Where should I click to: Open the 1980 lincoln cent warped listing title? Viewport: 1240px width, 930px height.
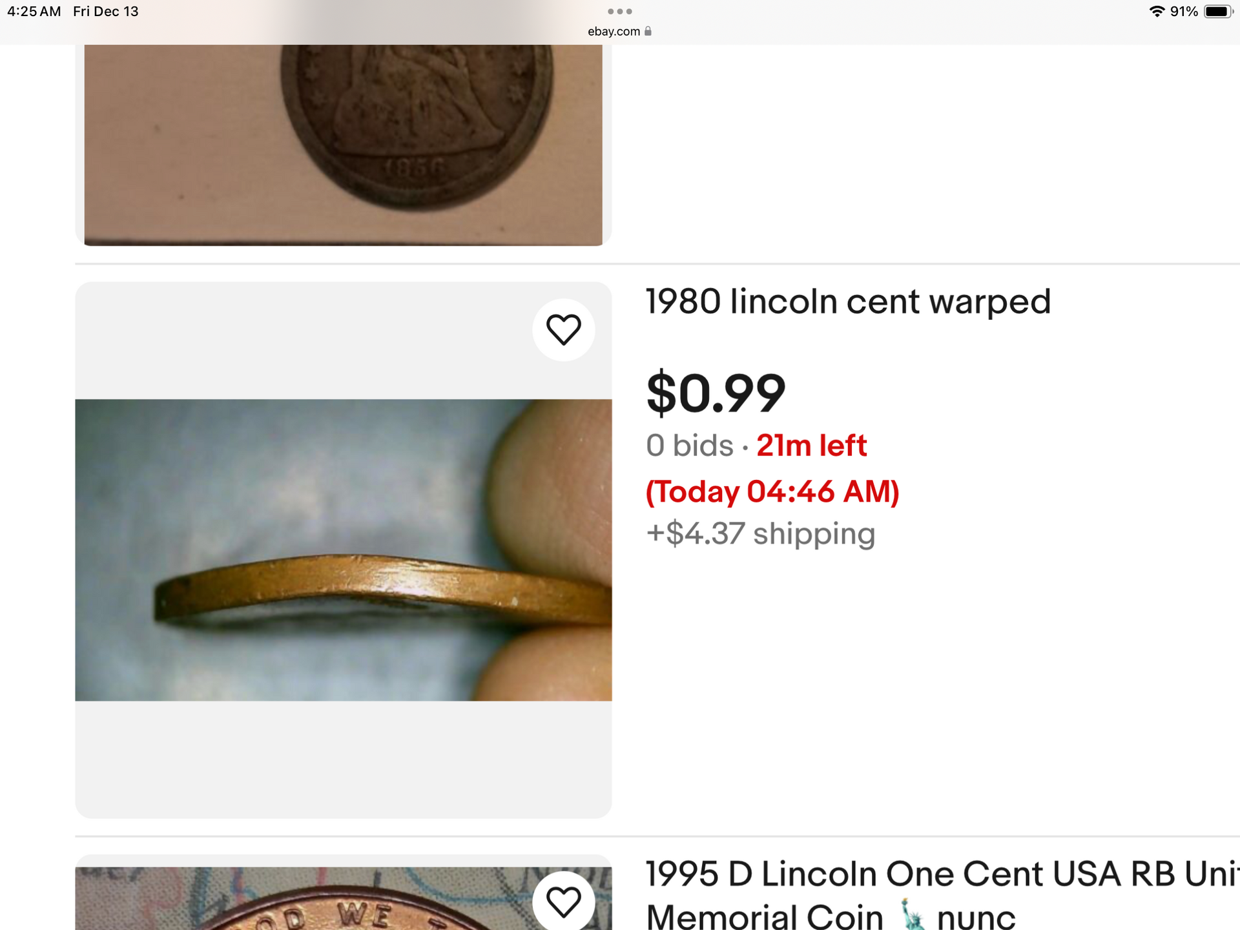coord(848,302)
